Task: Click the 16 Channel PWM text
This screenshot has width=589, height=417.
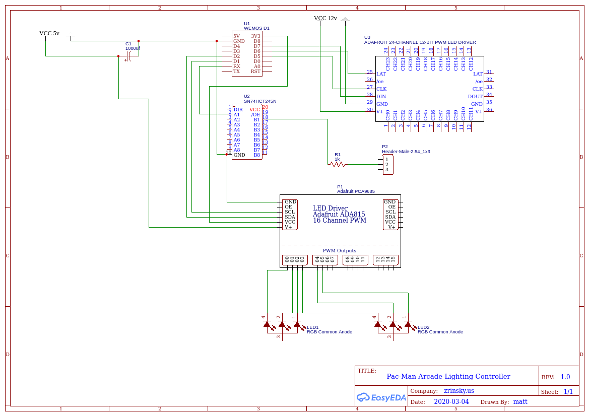Action: (x=340, y=220)
